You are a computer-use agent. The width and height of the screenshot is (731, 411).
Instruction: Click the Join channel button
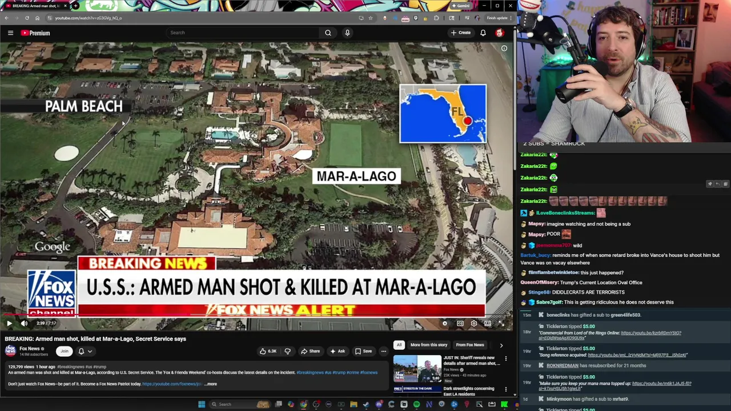(x=65, y=351)
